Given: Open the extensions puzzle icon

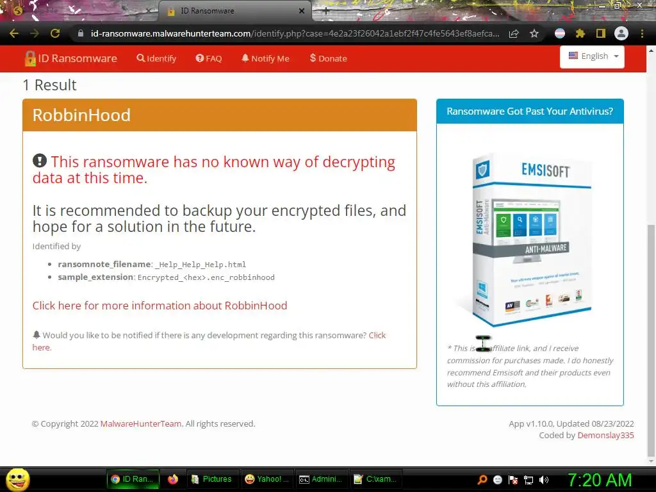Looking at the screenshot, I should (580, 33).
